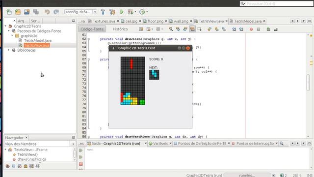314x177 pixels.
Task: Run the project with the green play icon
Action: tap(122, 12)
